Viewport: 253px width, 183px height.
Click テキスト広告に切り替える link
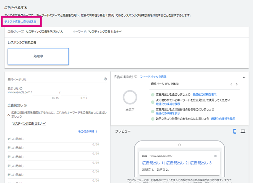point(20,21)
